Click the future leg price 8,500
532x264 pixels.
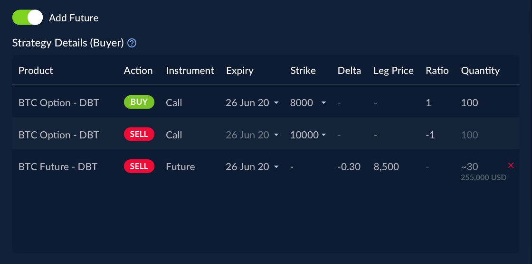pos(386,167)
